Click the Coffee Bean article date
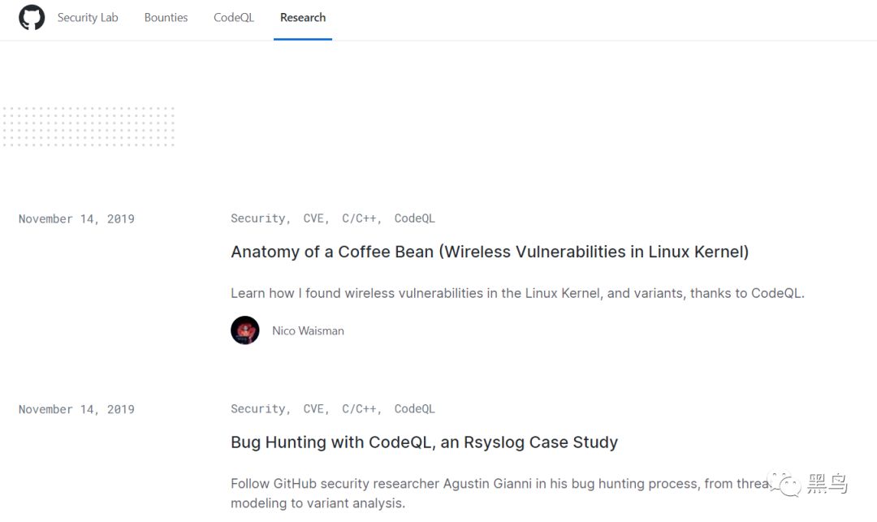Image resolution: width=877 pixels, height=522 pixels. click(x=76, y=219)
